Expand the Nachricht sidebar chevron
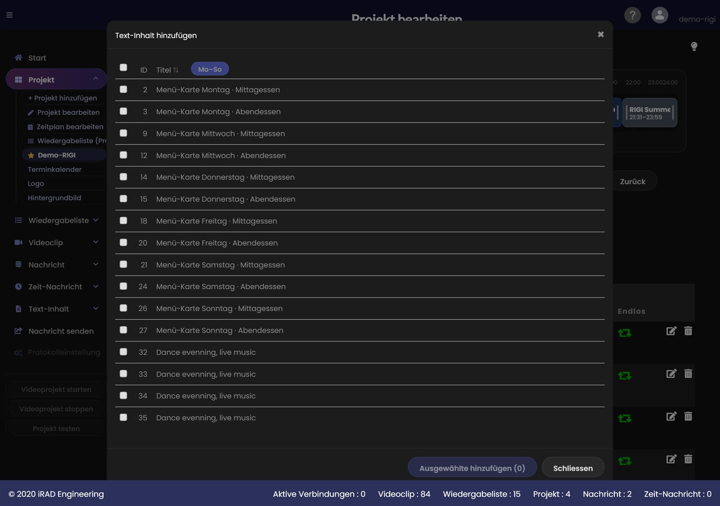 (x=96, y=264)
